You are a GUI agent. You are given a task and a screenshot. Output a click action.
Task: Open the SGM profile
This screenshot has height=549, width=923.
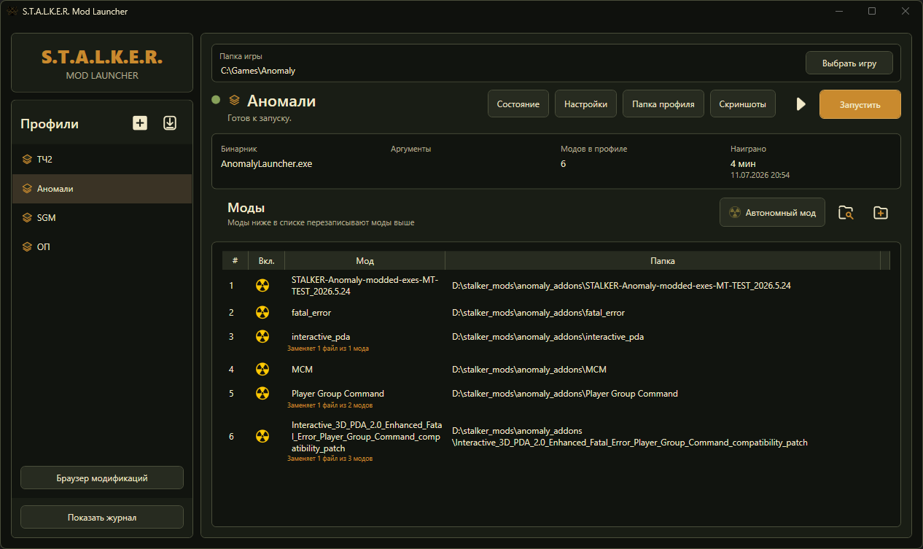tap(102, 218)
